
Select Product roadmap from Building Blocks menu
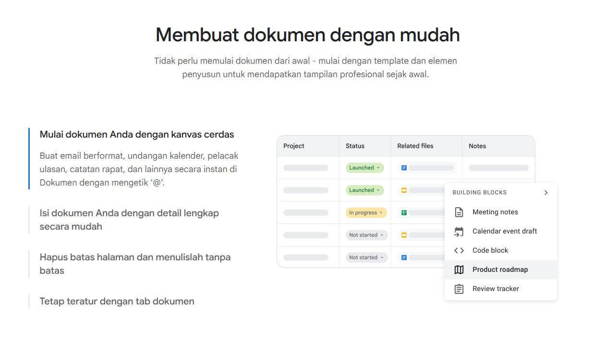point(500,269)
